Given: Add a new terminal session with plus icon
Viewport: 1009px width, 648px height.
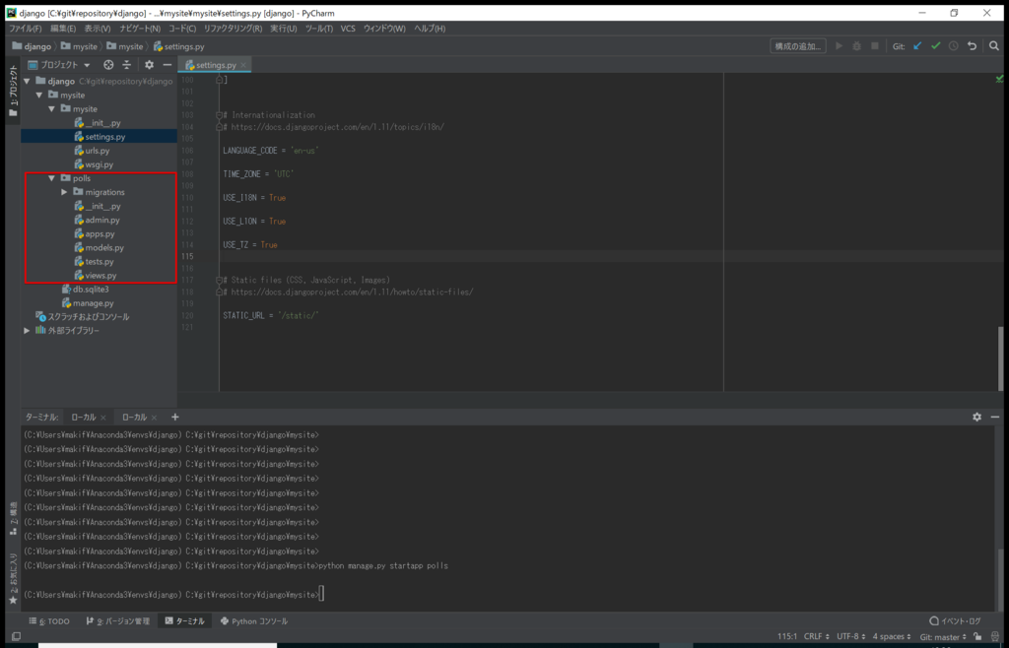Looking at the screenshot, I should [175, 418].
